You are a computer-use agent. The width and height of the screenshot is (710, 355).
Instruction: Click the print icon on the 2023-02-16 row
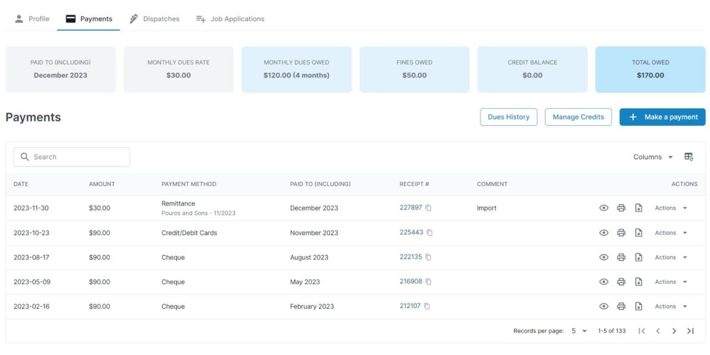tap(621, 306)
